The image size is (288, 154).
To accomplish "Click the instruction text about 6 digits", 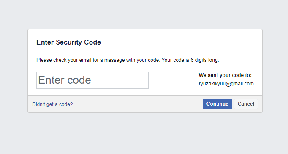I will tap(128, 60).
